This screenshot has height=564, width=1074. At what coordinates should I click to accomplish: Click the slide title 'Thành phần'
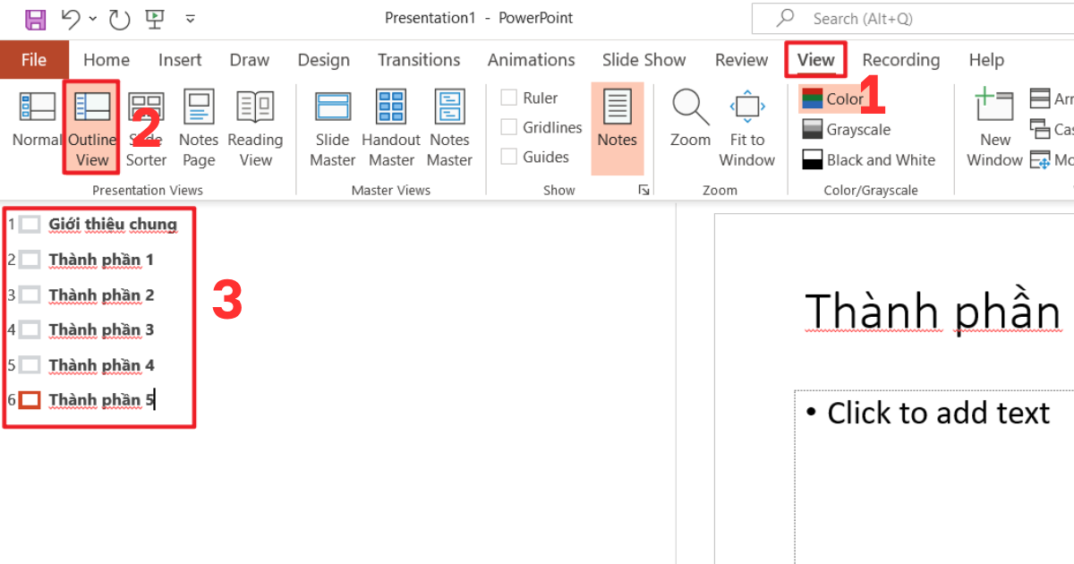[x=933, y=311]
